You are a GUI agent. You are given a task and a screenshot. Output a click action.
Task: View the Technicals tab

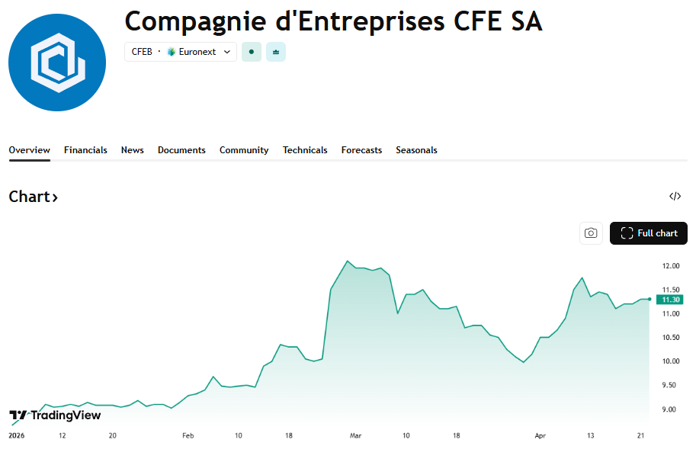[x=305, y=150]
